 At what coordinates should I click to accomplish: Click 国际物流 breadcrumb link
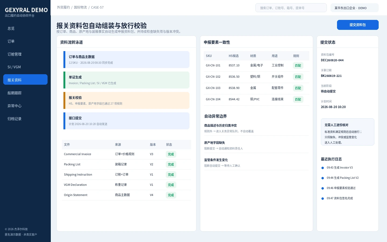click(80, 7)
